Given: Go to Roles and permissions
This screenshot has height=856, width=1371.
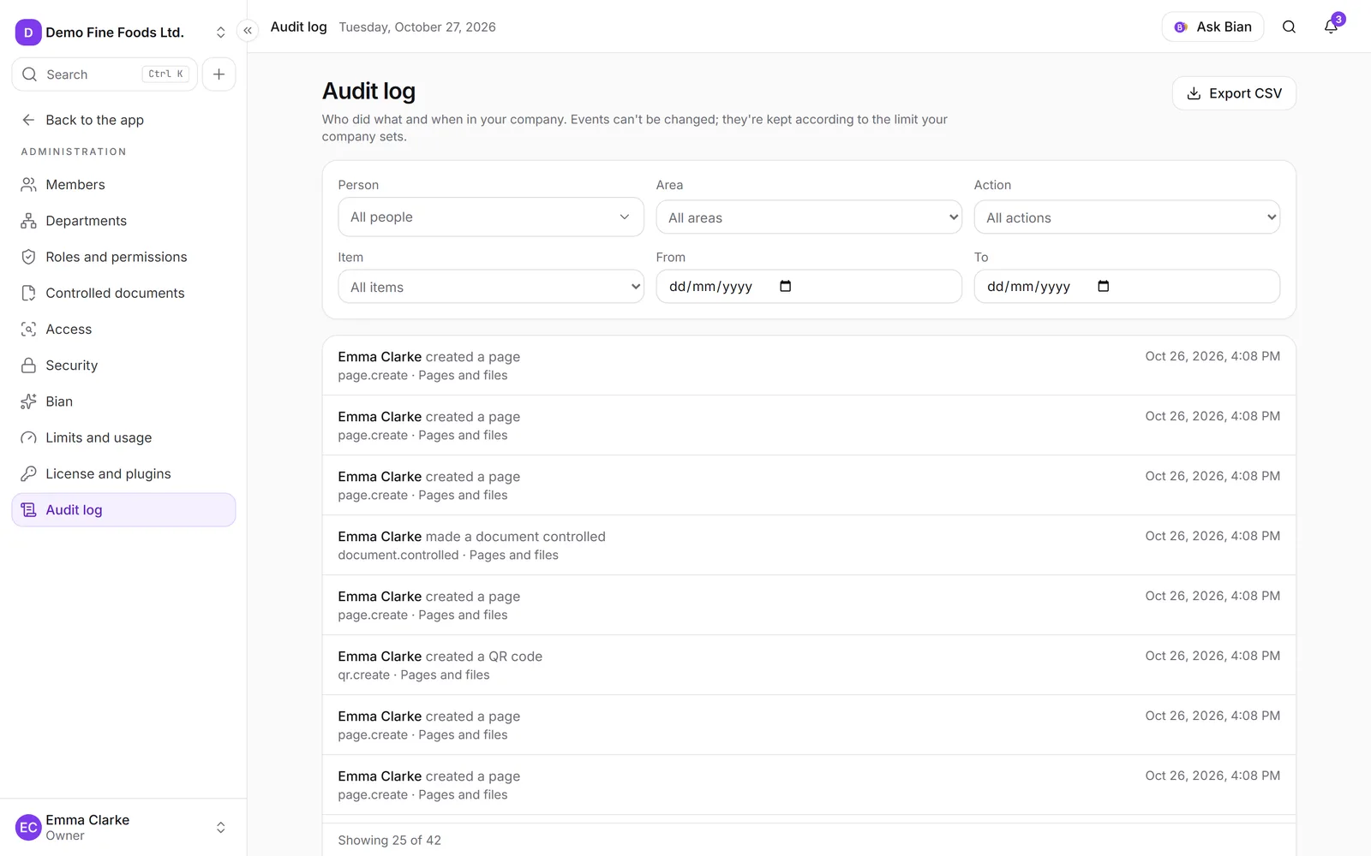Looking at the screenshot, I should pos(123,257).
